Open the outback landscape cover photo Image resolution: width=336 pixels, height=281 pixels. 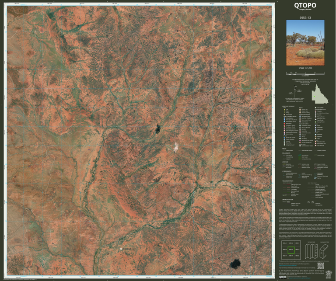(305, 43)
